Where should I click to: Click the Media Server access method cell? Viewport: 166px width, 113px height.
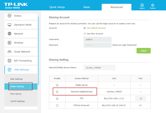82,85
